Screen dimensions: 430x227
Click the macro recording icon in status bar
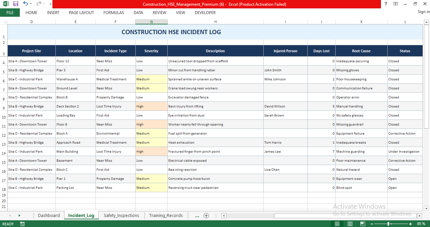pos(22,224)
